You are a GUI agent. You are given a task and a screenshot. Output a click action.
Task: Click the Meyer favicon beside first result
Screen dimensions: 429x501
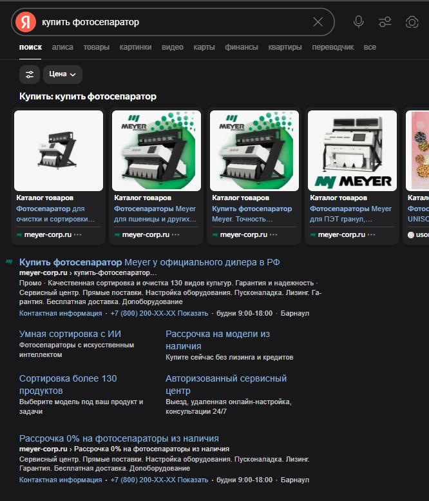[9, 261]
